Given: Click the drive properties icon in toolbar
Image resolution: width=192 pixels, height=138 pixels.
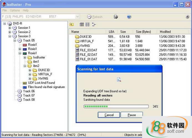Looking at the screenshot, I should coord(116,17).
